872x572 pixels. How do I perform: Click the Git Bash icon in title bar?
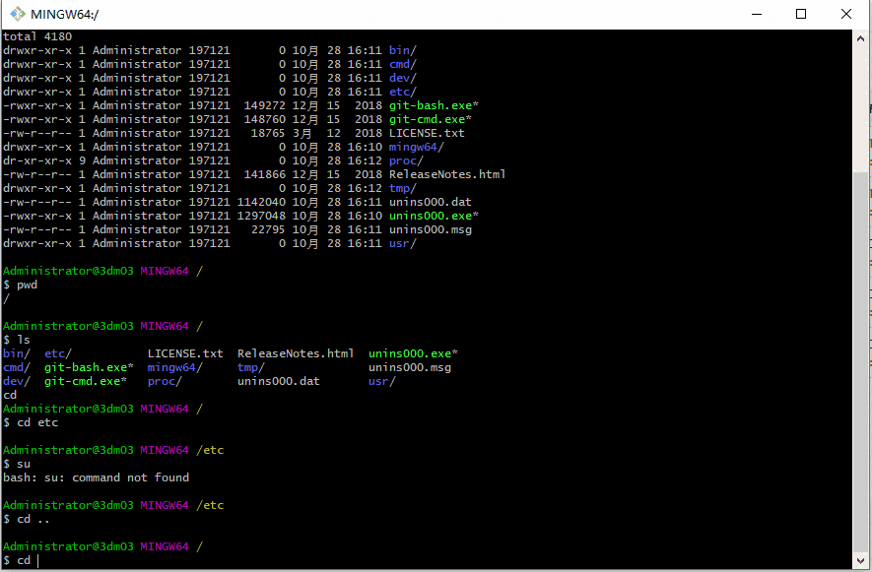coord(18,14)
